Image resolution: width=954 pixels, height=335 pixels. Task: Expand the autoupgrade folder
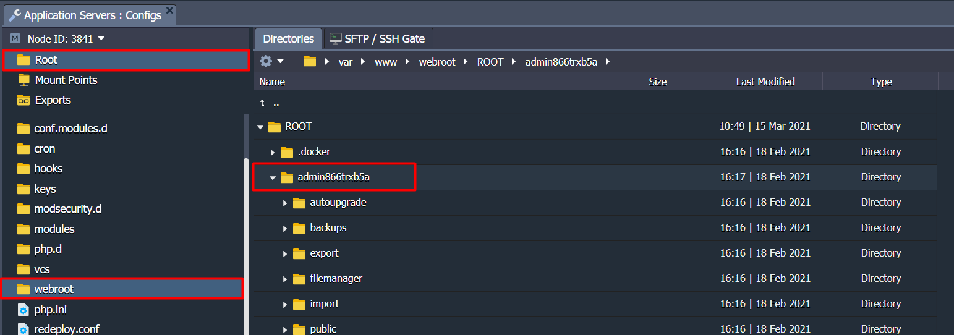pyautogui.click(x=285, y=203)
